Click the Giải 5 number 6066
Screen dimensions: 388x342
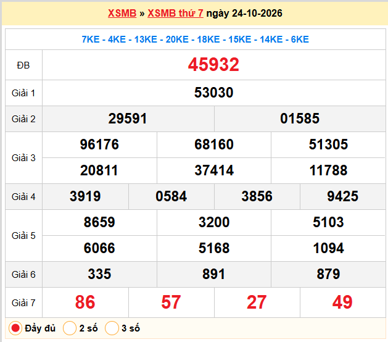[99, 248]
